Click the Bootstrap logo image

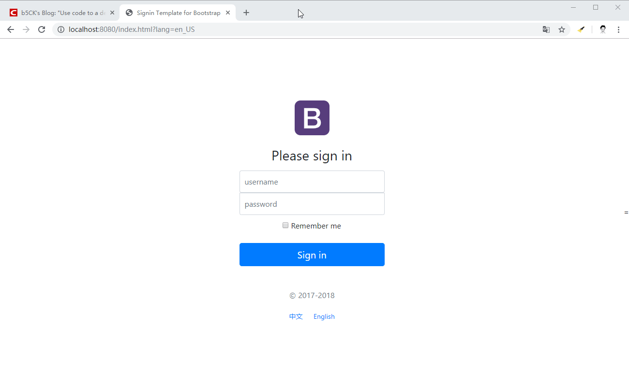pyautogui.click(x=312, y=118)
